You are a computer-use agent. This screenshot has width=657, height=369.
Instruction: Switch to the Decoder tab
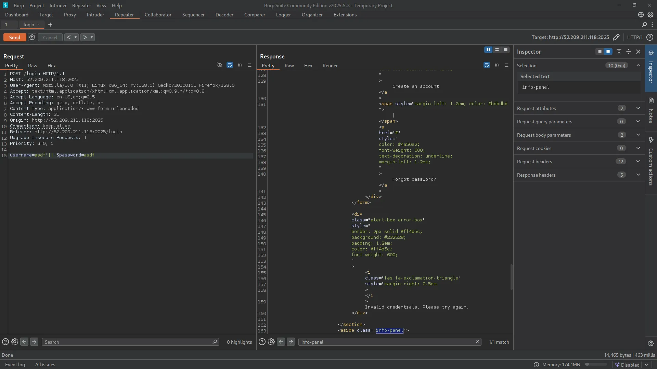224,15
